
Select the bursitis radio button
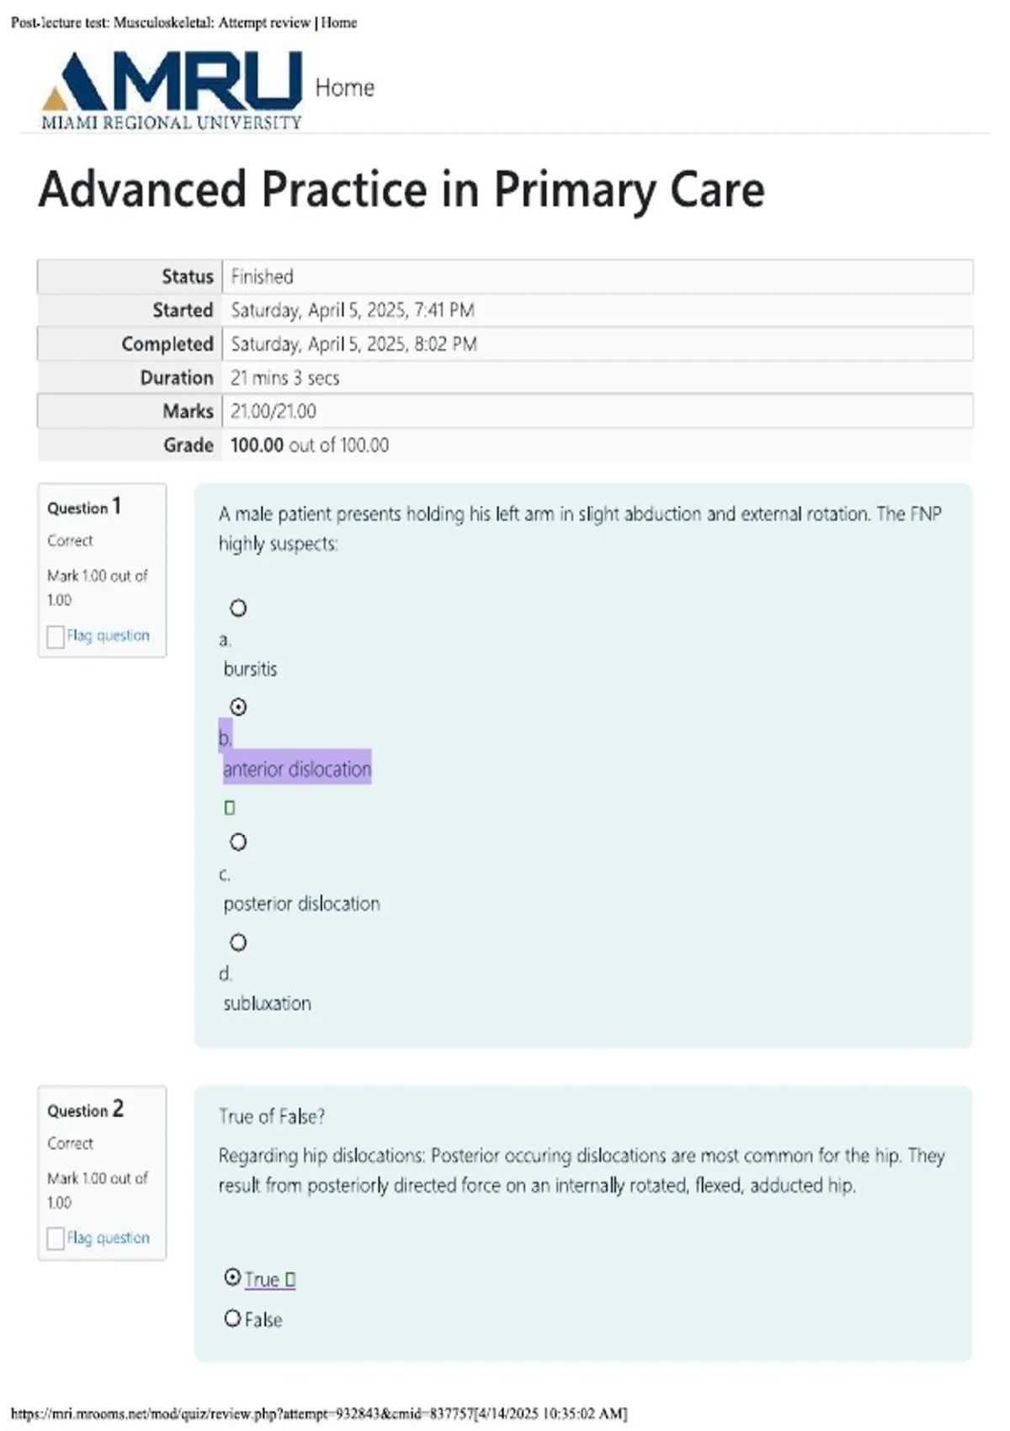coord(238,608)
